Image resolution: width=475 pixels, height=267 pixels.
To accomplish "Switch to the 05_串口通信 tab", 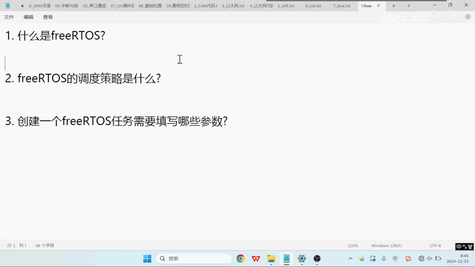I will [94, 6].
